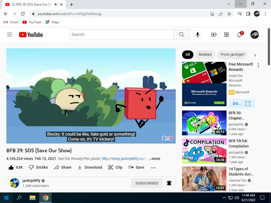Open the more actions ellipsis under video
Screen dimensions: 271x203
pos(153,168)
